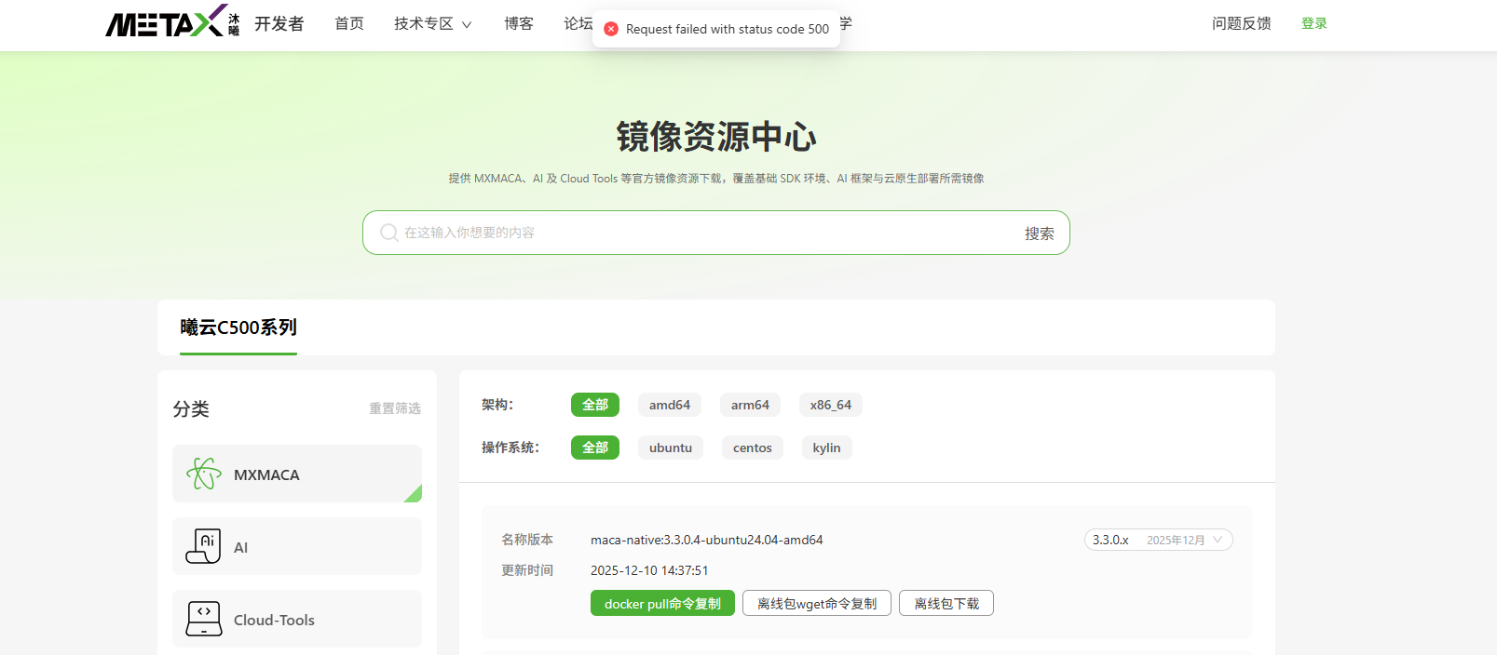Click 重置筛选 to reset filters

coord(395,408)
